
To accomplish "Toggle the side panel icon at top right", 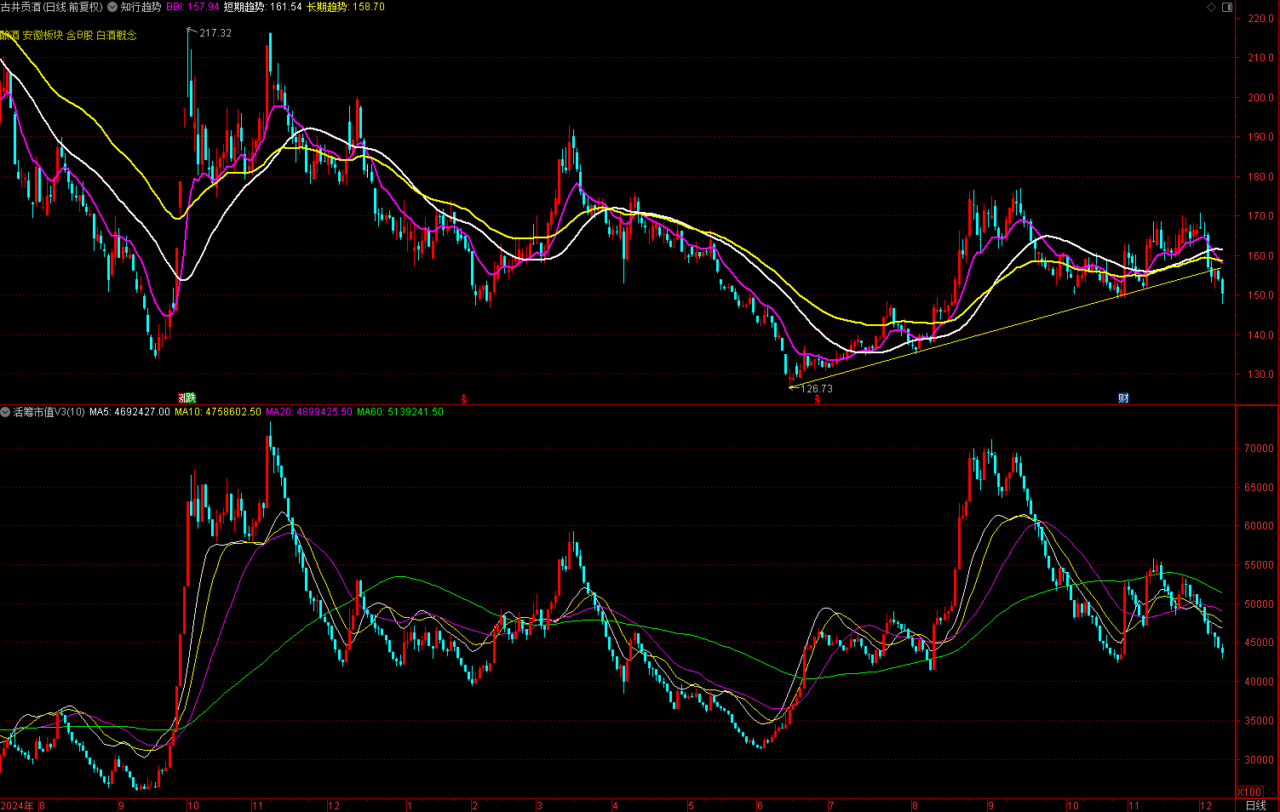I will tap(1227, 7).
